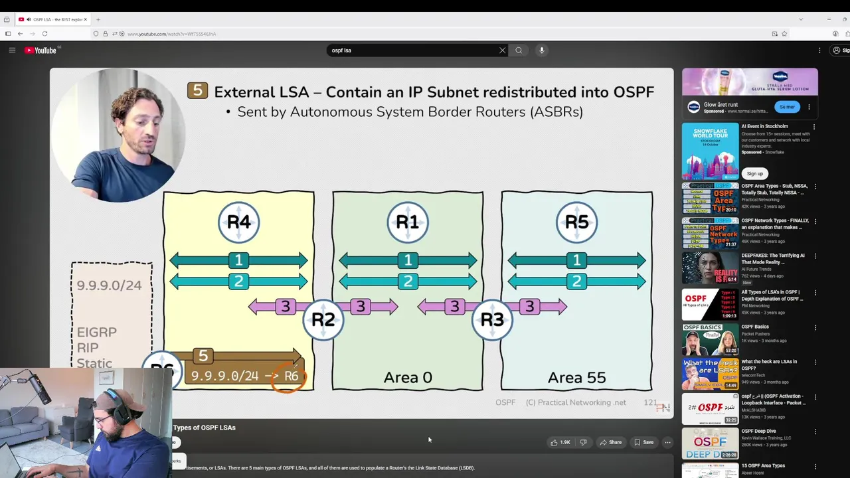This screenshot has width=850, height=478.
Task: Close the OSPF LSA browser tab
Action: [x=85, y=20]
